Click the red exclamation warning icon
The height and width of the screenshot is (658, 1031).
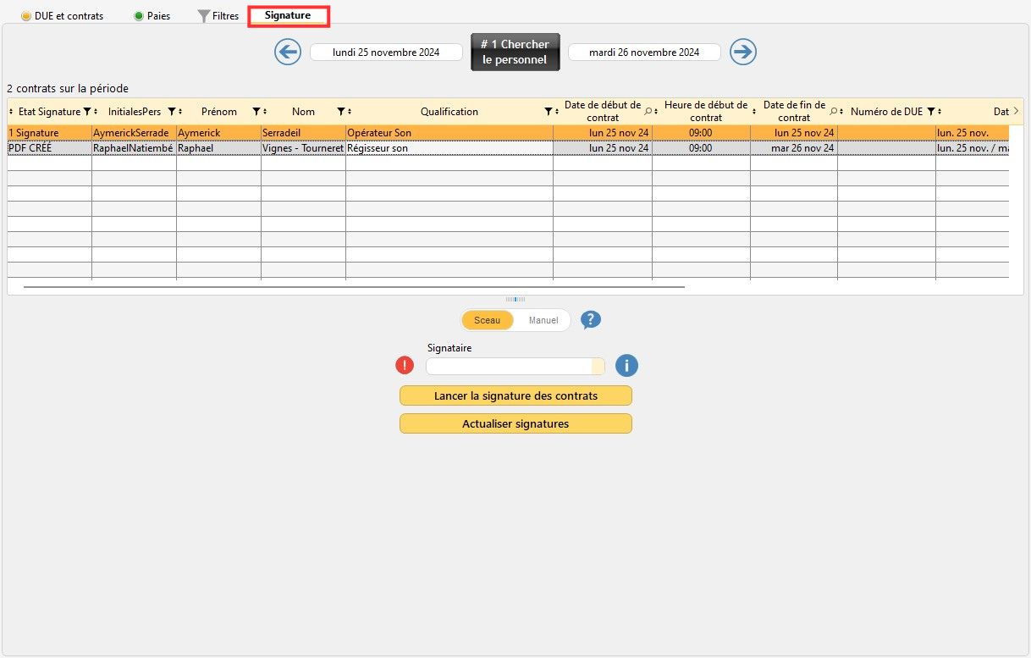(405, 366)
